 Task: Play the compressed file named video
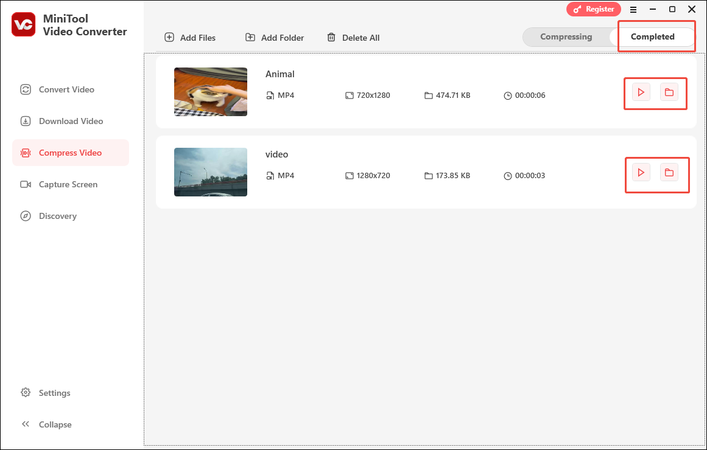point(641,173)
